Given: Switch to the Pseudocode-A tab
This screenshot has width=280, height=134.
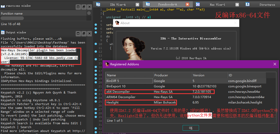Looking at the screenshot, I should pos(167,4).
